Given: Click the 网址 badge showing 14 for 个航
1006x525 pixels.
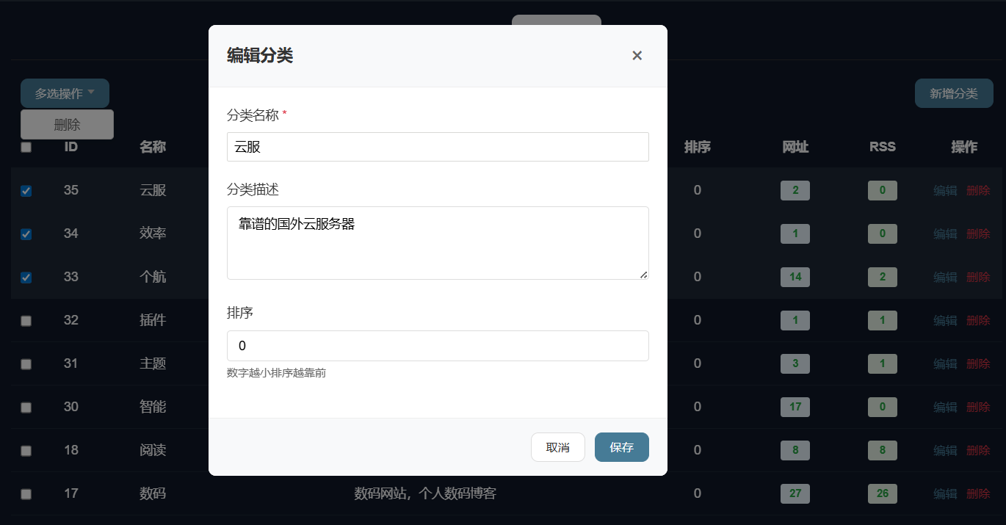Looking at the screenshot, I should click(x=795, y=277).
